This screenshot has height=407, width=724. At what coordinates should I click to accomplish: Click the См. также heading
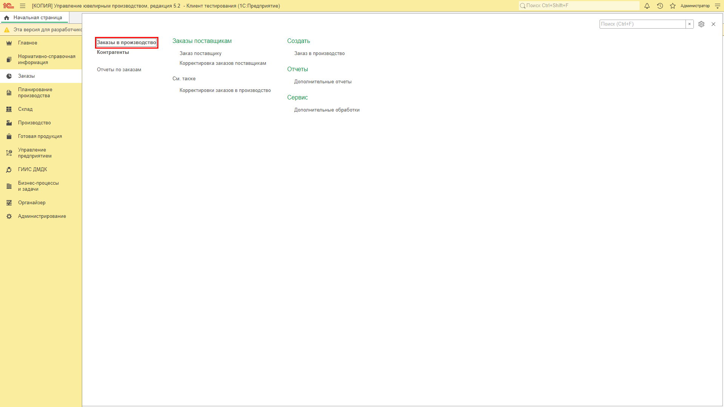pos(184,79)
